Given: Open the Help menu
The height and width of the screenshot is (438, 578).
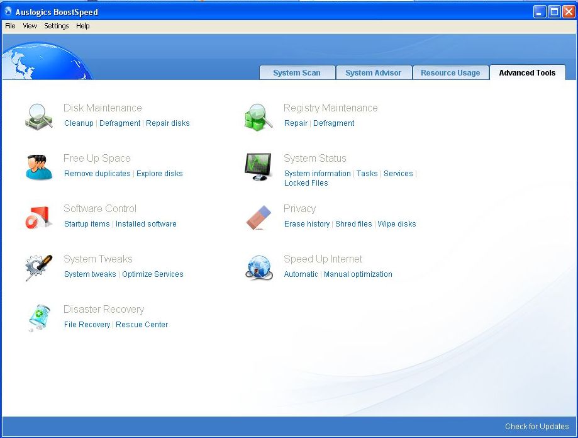Looking at the screenshot, I should 82,26.
